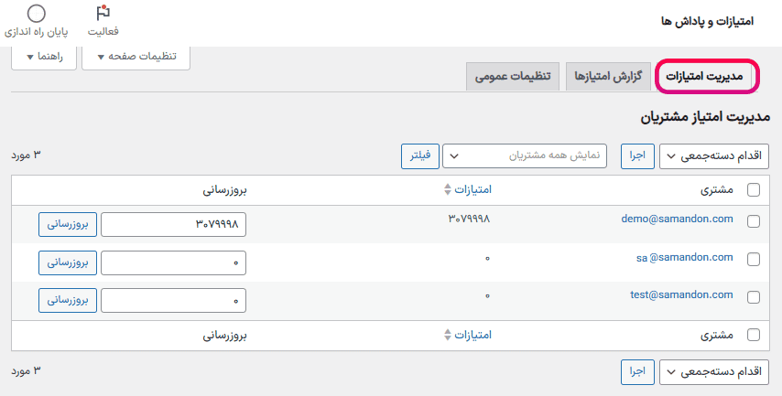This screenshot has width=782, height=396.
Task: Click the bottom ۳ مورد item count
Action: (26, 371)
